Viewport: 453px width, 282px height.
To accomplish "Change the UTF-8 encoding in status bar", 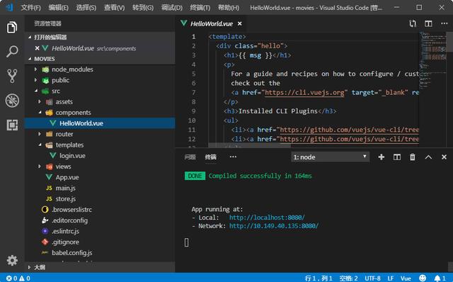I will point(372,278).
